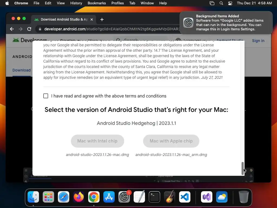Open Terminal from the dock
The image size is (277, 208).
point(154,197)
